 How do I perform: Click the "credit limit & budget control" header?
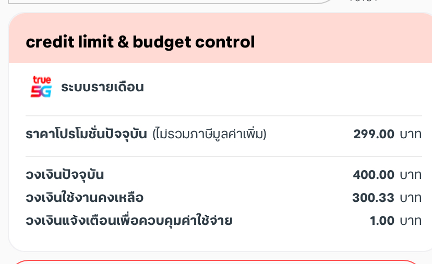[140, 42]
